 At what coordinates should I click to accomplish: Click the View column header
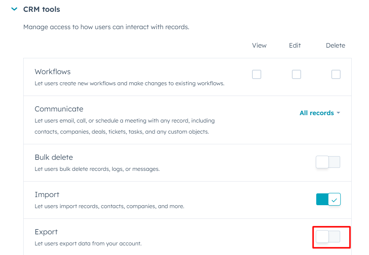(x=259, y=45)
